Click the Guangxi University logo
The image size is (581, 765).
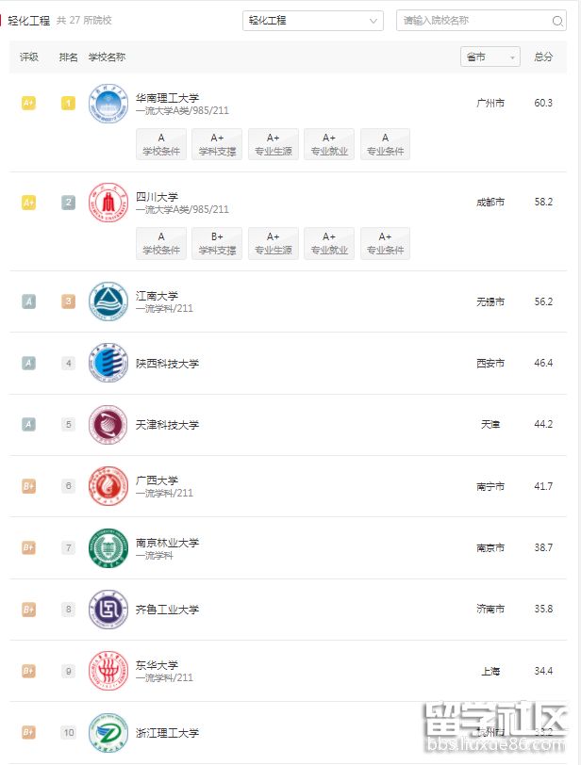click(107, 486)
